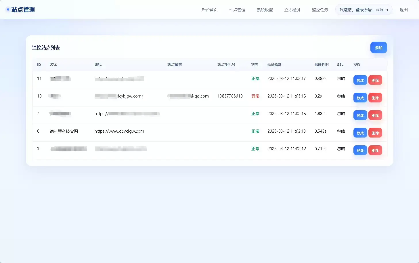Click the URL https://www.dcykjgw.com
The image size is (419, 263).
(119, 131)
